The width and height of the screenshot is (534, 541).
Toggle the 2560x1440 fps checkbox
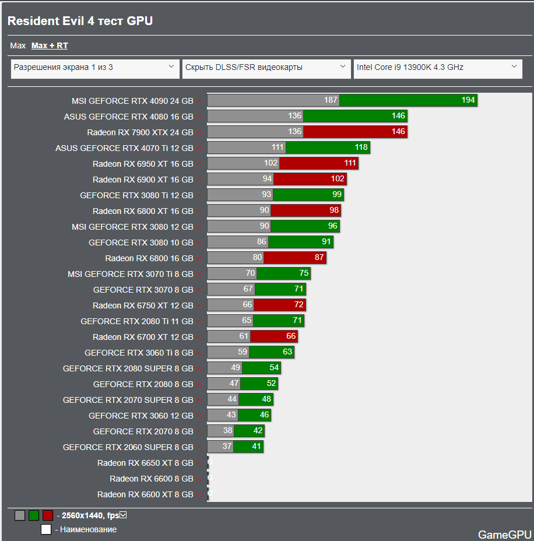(x=123, y=515)
